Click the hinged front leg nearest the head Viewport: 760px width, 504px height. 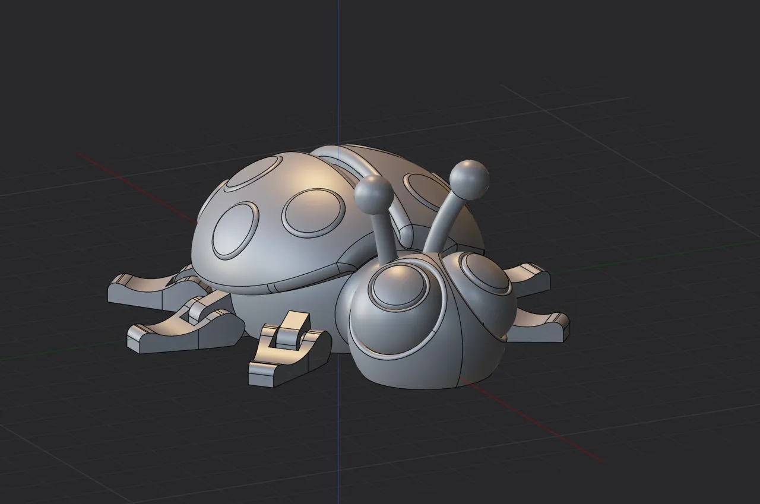click(289, 348)
